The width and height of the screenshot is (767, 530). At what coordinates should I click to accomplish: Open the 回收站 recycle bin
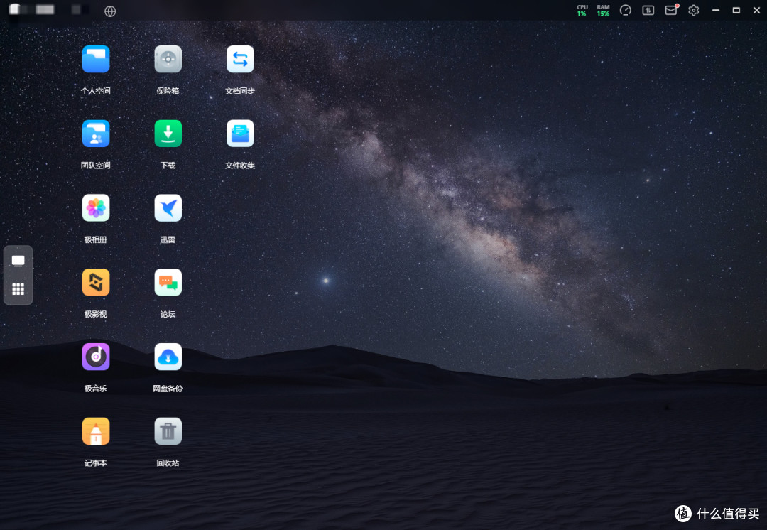click(x=168, y=431)
